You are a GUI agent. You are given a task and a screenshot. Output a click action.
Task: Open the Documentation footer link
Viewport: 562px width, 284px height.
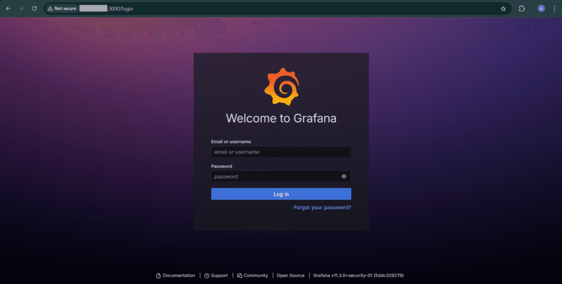176,275
